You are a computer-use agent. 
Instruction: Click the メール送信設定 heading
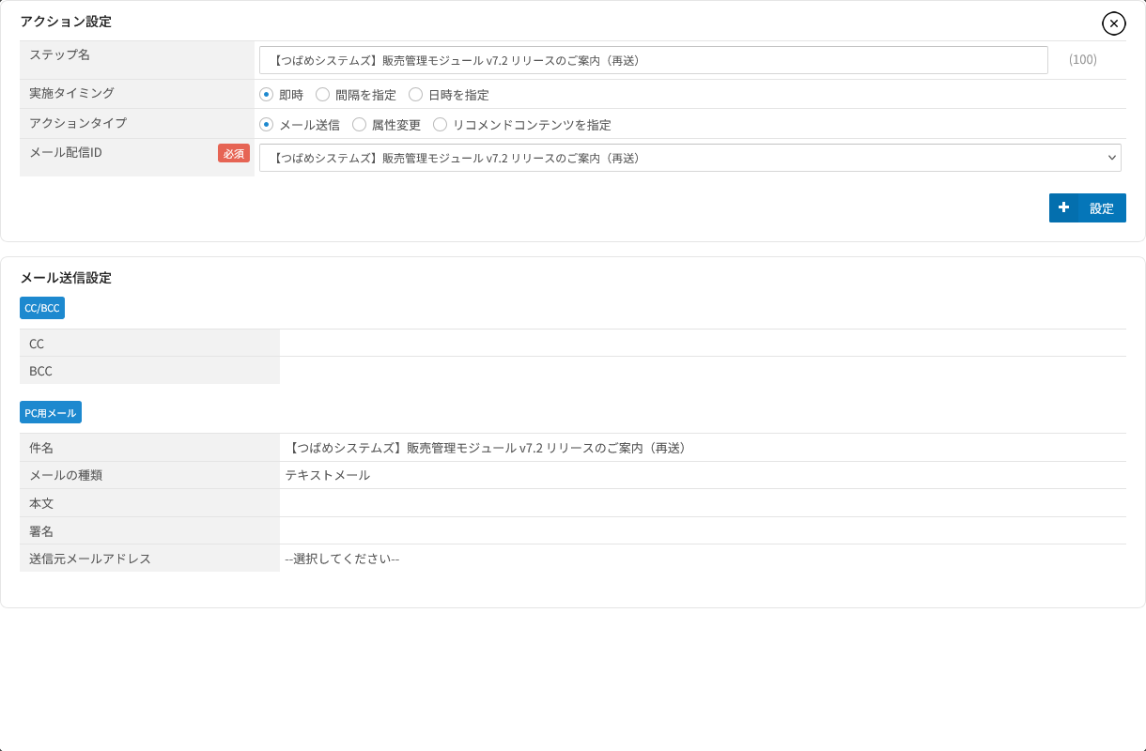click(x=66, y=278)
